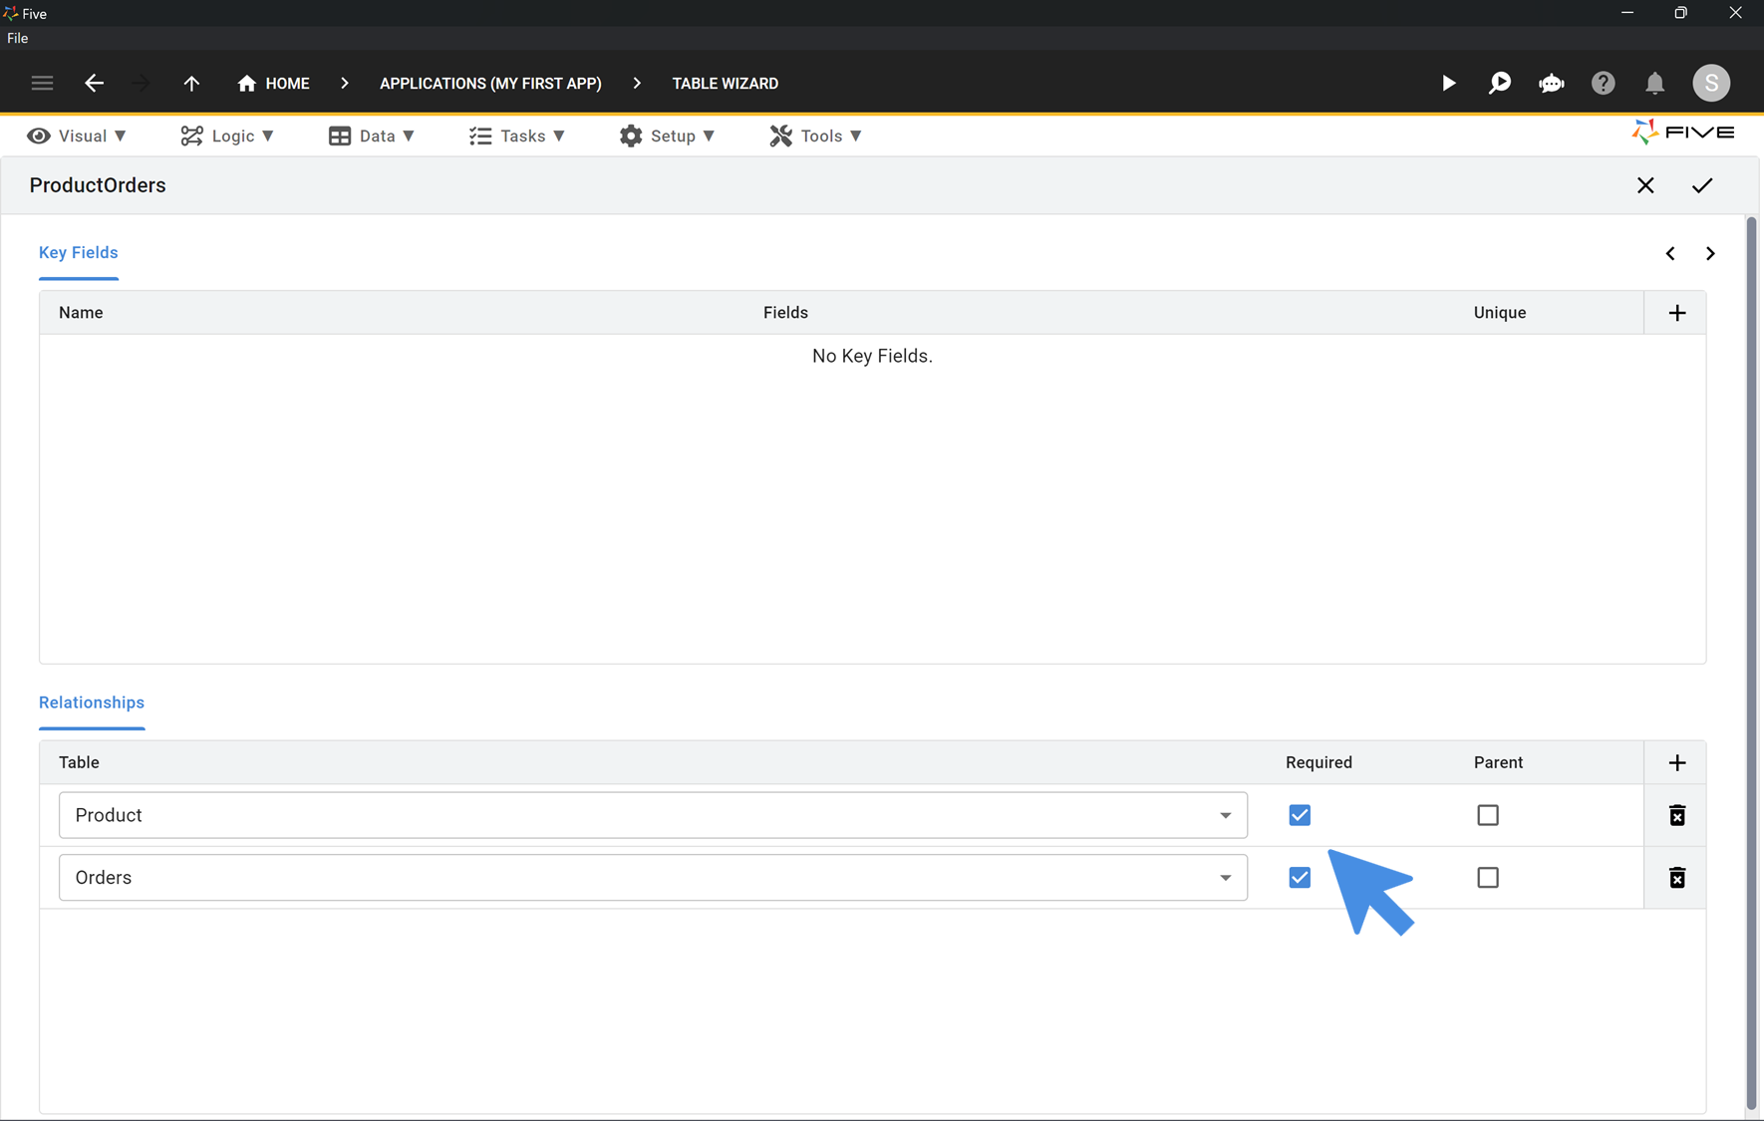View notifications via the bell icon

click(1654, 83)
